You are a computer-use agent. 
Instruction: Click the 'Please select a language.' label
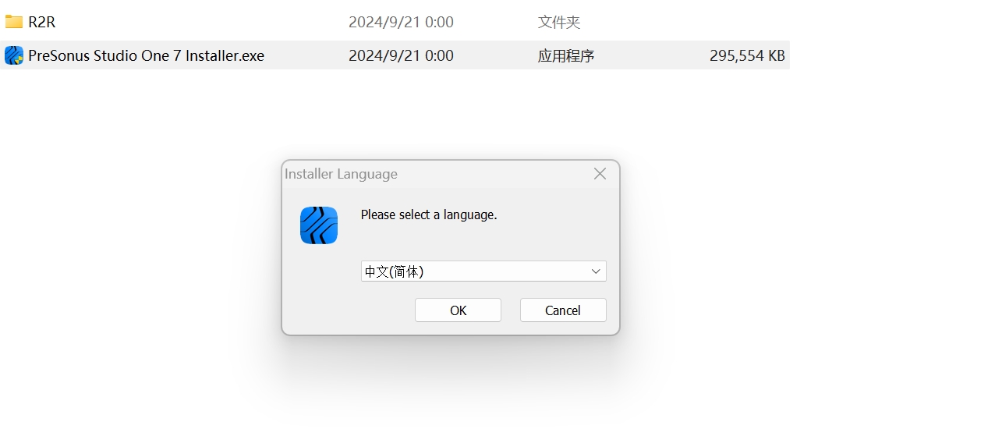coord(429,214)
